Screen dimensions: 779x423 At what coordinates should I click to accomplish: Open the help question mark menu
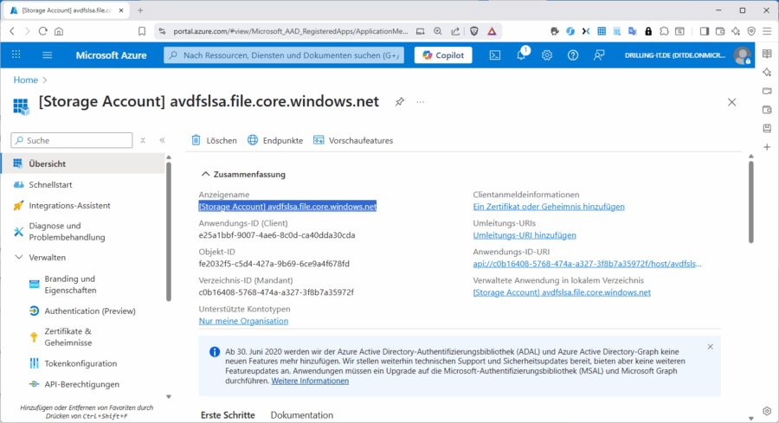tap(573, 55)
